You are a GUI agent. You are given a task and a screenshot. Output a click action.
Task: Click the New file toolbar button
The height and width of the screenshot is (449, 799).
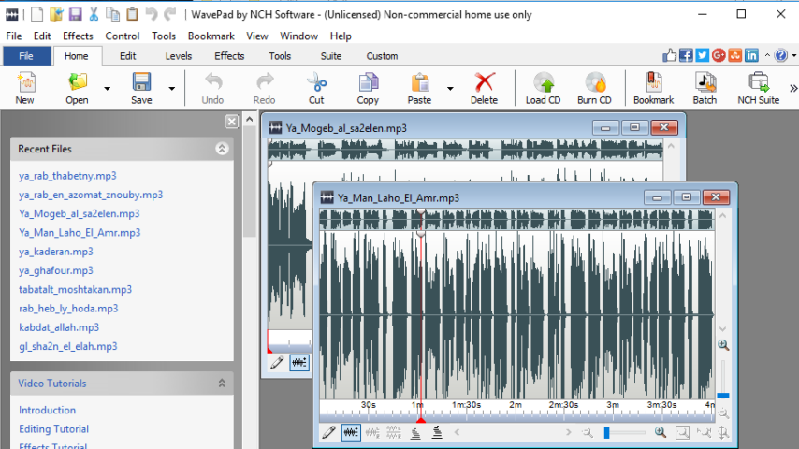point(25,88)
